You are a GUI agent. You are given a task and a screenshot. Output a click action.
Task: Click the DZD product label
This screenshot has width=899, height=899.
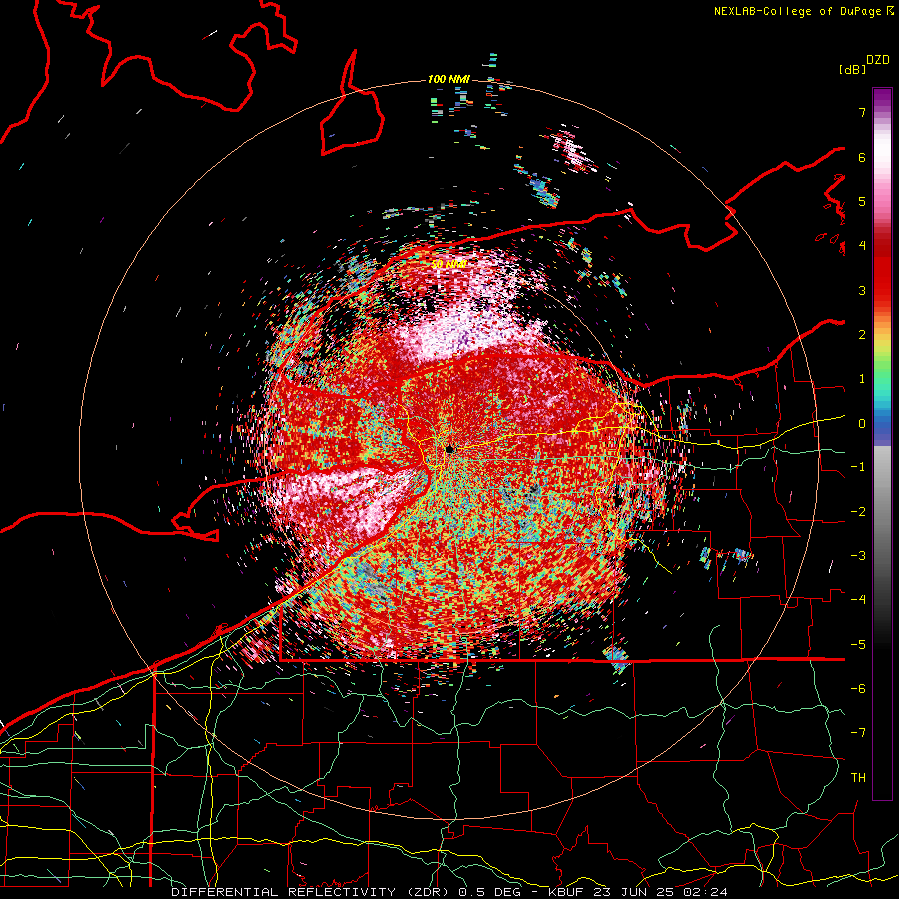click(x=878, y=60)
